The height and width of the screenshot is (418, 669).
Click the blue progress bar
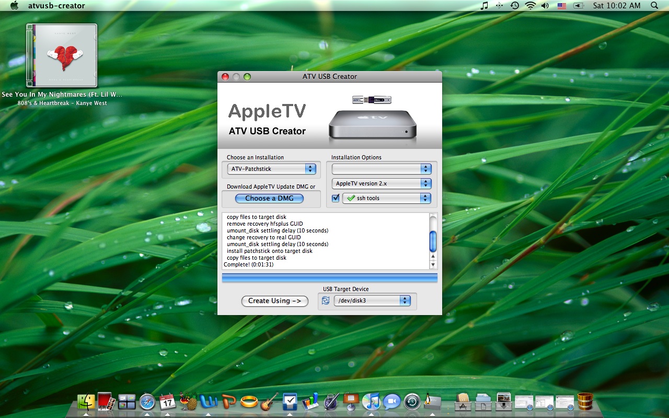click(x=330, y=278)
